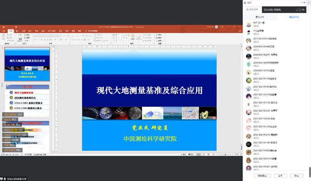Switch to the 嘉宾 (guests) tab in the members panel
This screenshot has width=311, height=181.
tap(260, 17)
